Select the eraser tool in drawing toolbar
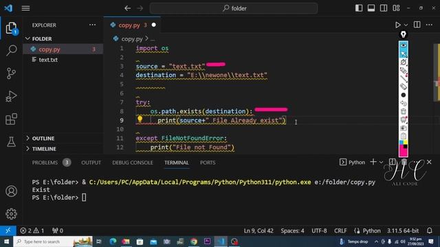This screenshot has height=247, width=440. [x=404, y=86]
